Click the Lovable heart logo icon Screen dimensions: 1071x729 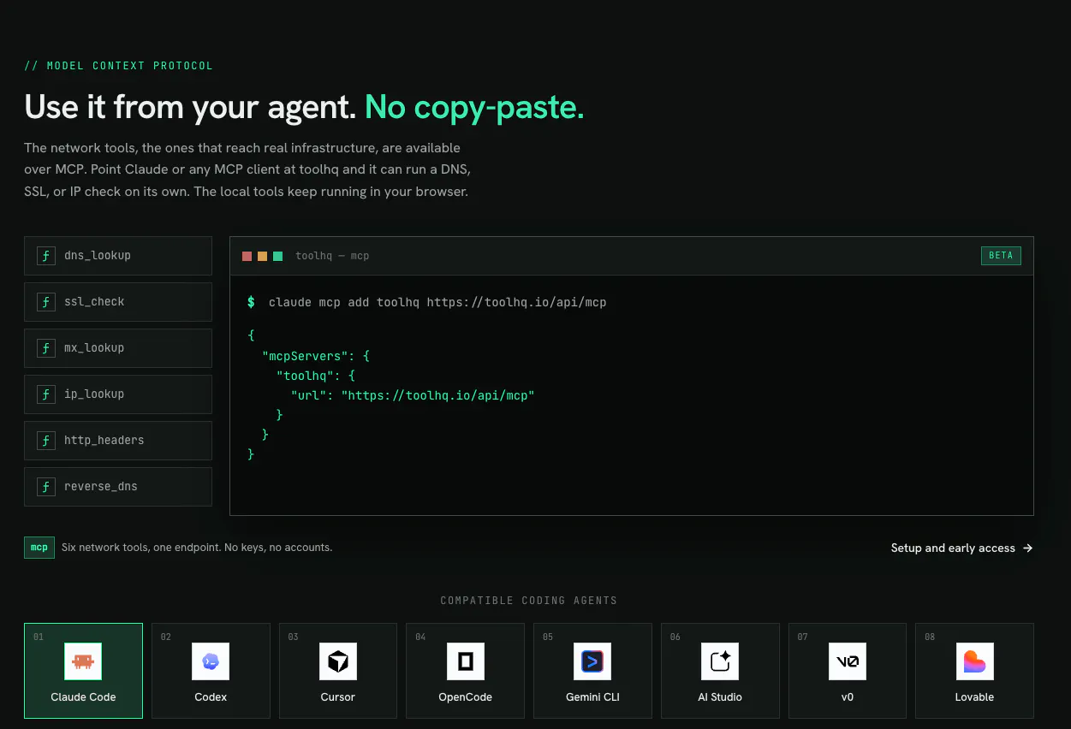click(975, 661)
